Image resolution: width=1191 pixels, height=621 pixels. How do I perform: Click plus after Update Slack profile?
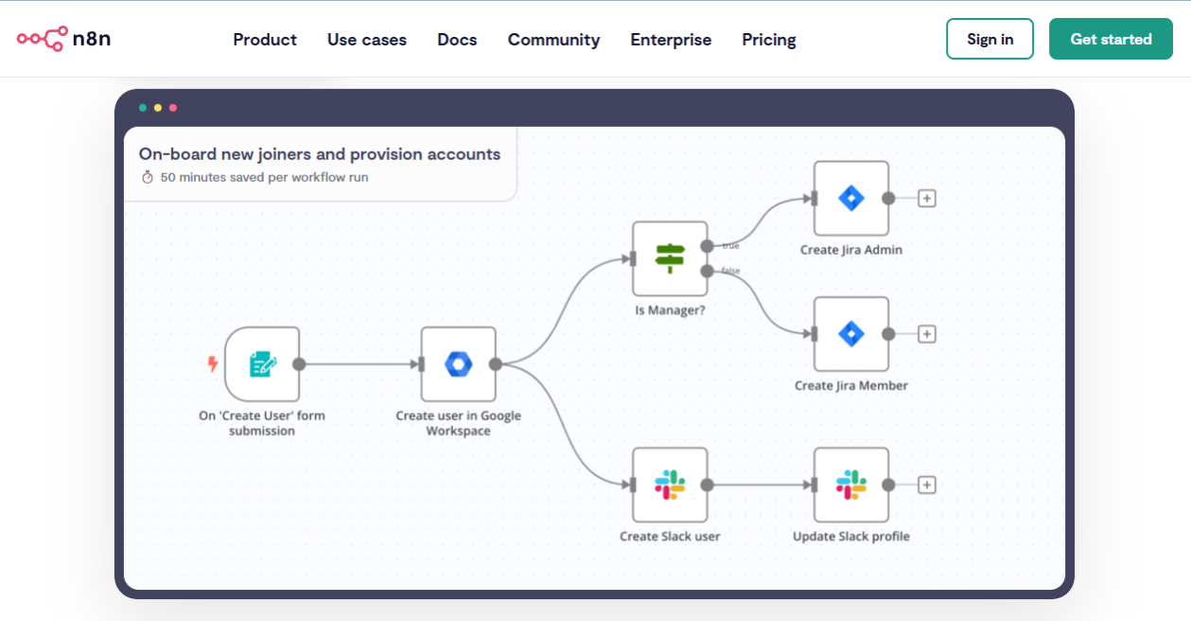[927, 485]
